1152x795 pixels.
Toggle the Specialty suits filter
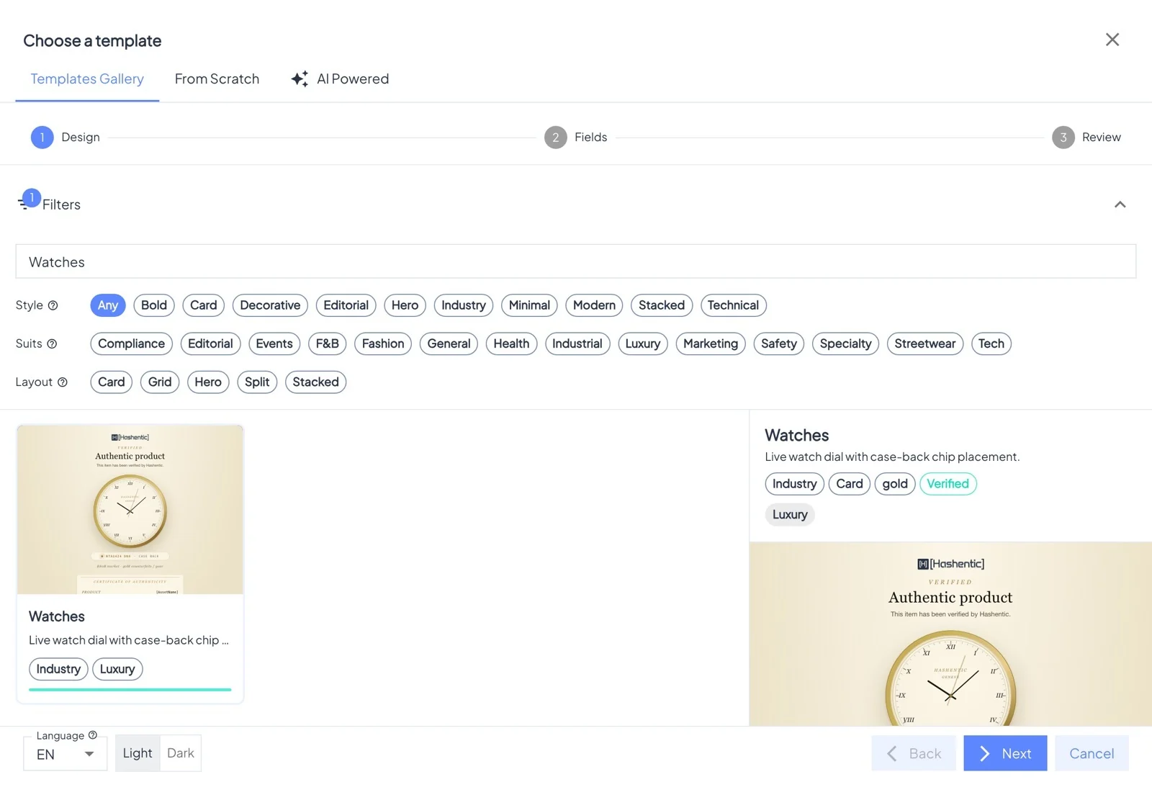845,343
